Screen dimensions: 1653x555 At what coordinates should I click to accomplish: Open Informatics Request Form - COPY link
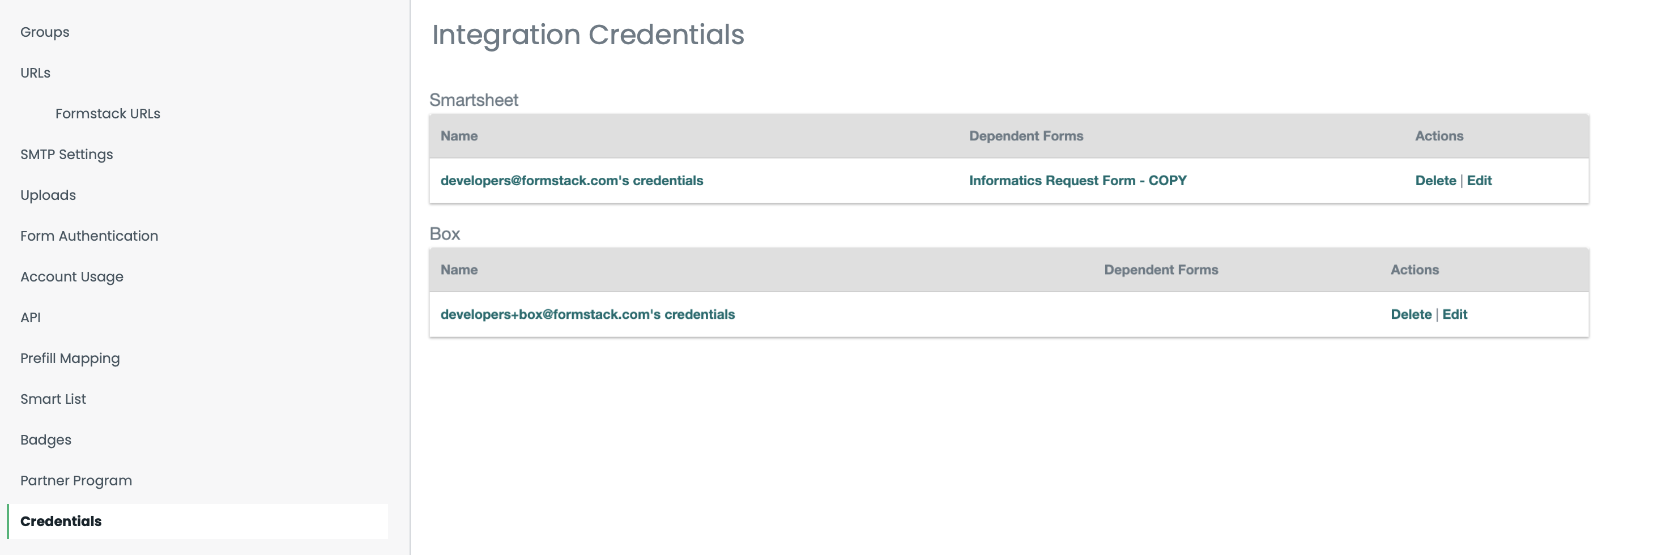1077,181
